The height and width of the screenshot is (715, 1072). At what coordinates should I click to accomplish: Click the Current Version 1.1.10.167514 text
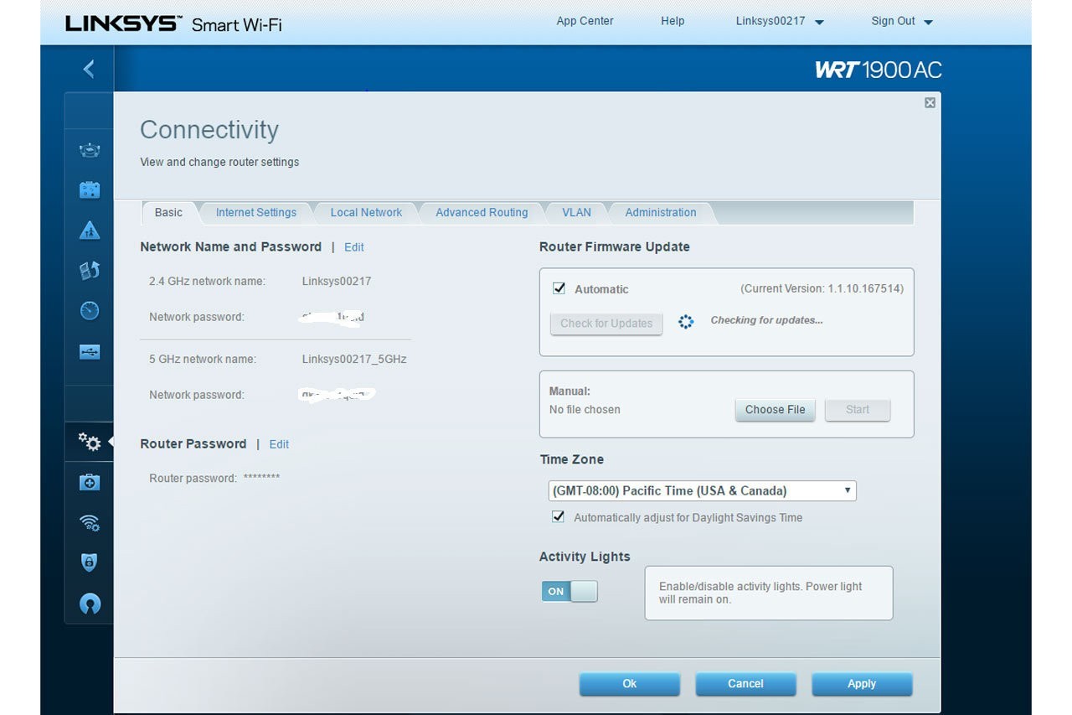click(x=822, y=288)
